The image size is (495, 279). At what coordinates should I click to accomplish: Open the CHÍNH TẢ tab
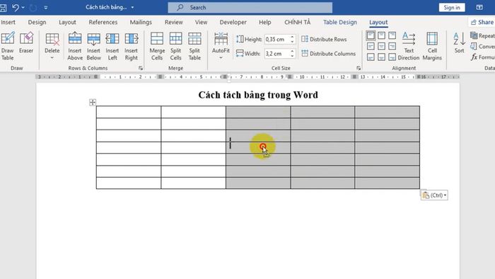pyautogui.click(x=298, y=22)
